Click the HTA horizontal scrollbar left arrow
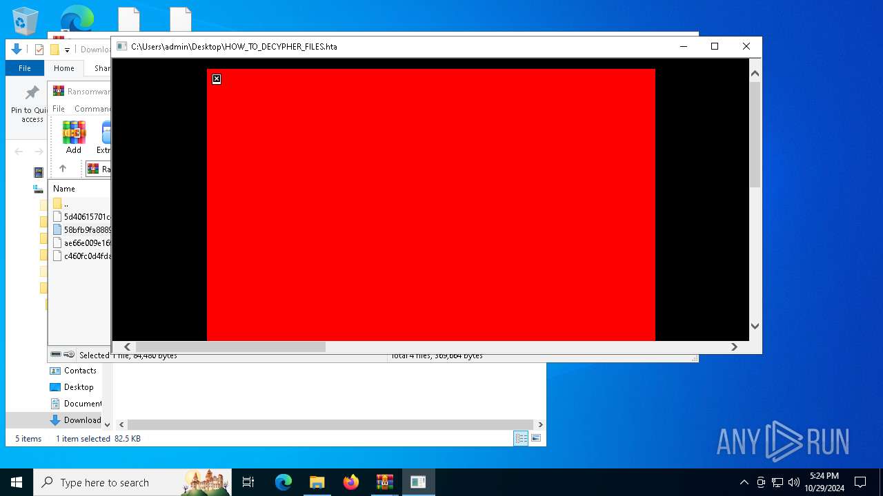Image resolution: width=883 pixels, height=496 pixels. point(127,347)
